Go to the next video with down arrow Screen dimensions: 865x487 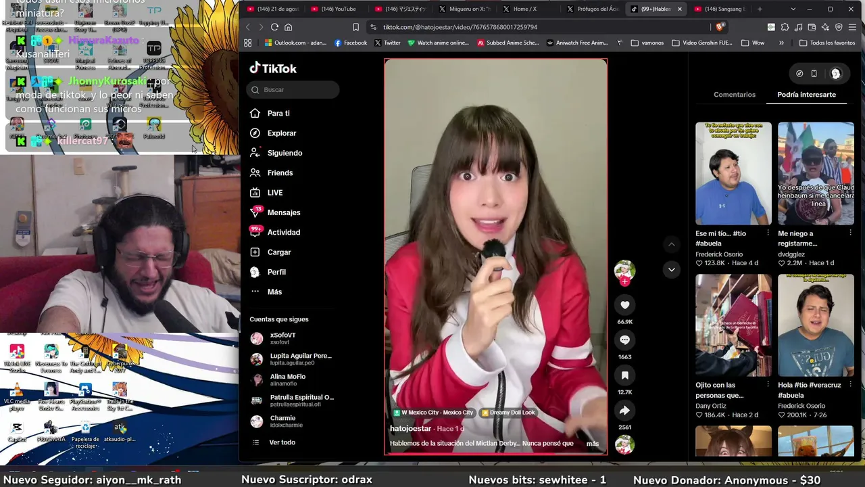tap(671, 269)
